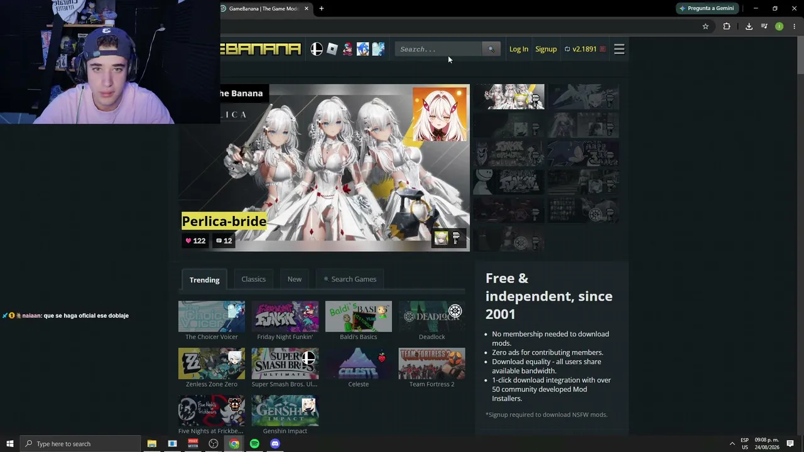804x452 pixels.
Task: Bookmark this page with the star icon
Action: point(705,26)
